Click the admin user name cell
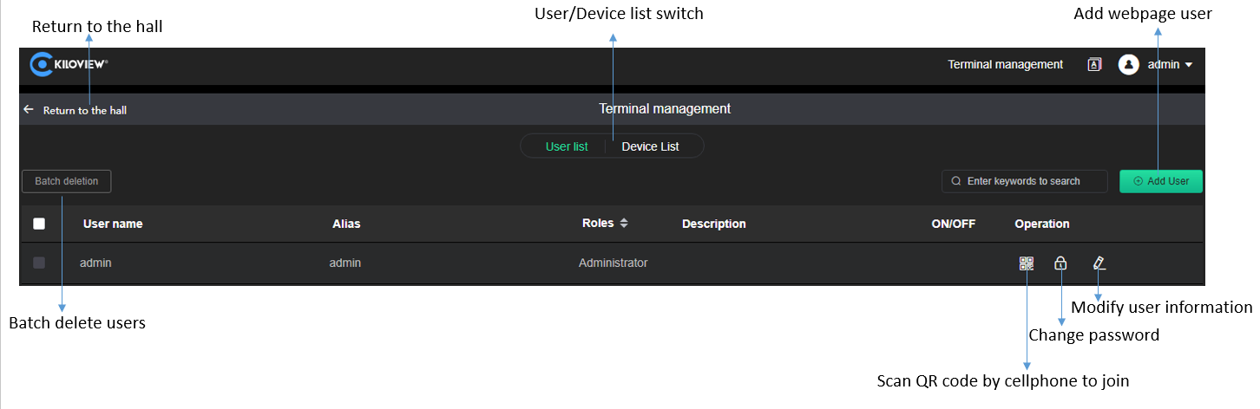 [x=95, y=263]
